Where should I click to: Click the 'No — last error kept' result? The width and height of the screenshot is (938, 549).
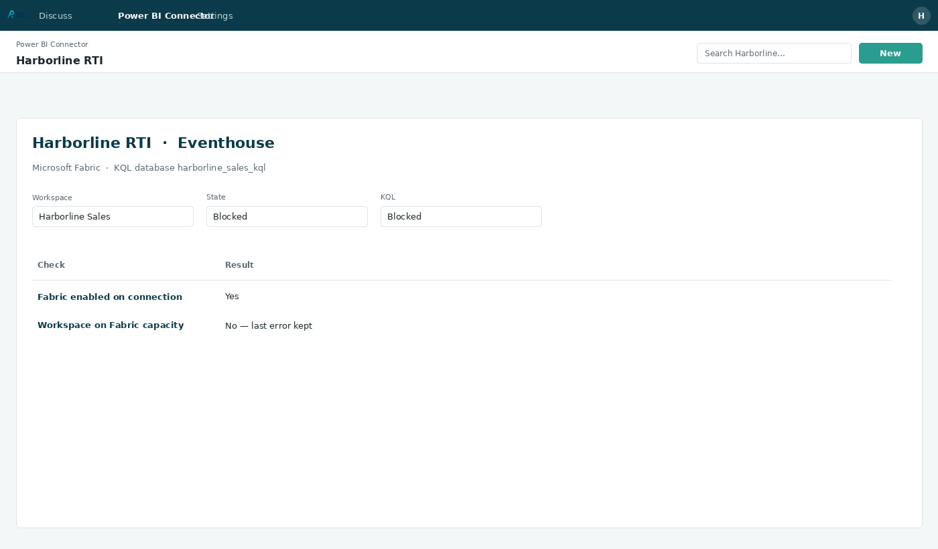(x=269, y=326)
